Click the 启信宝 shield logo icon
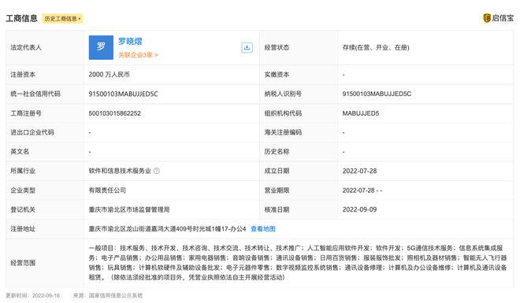Image resolution: width=520 pixels, height=303 pixels. point(487,18)
